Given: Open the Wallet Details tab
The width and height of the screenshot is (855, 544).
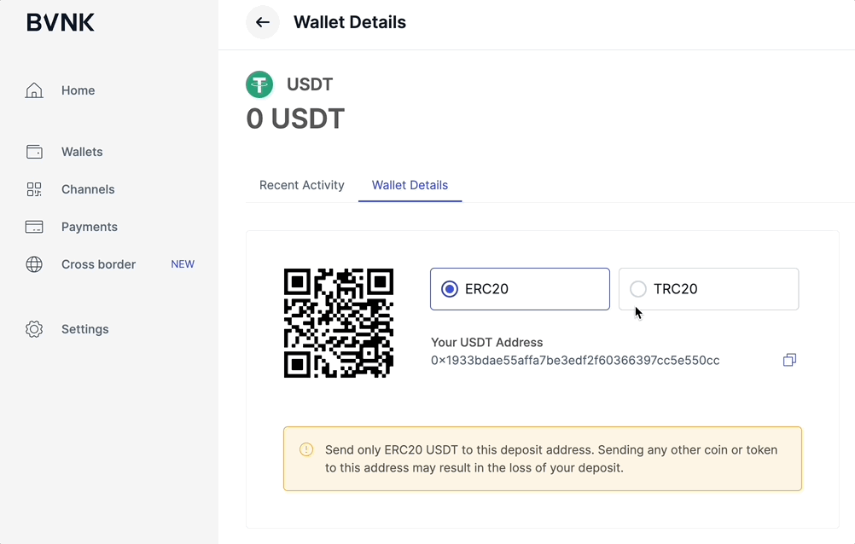Looking at the screenshot, I should pos(410,185).
